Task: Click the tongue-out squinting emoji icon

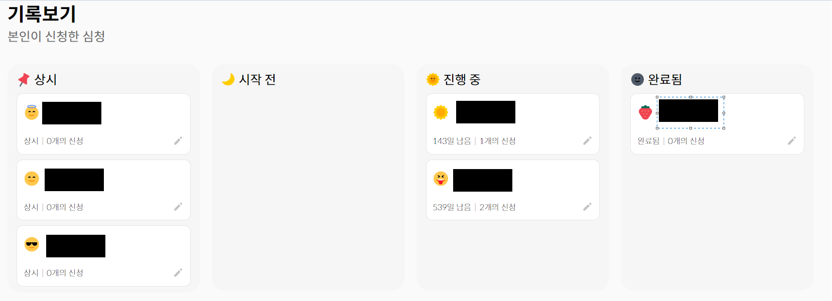Action: click(x=441, y=178)
